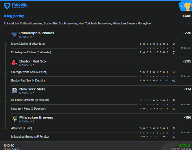Click the Red Sox total score 10
Screen dimensions: 192x150
tap(174, 81)
